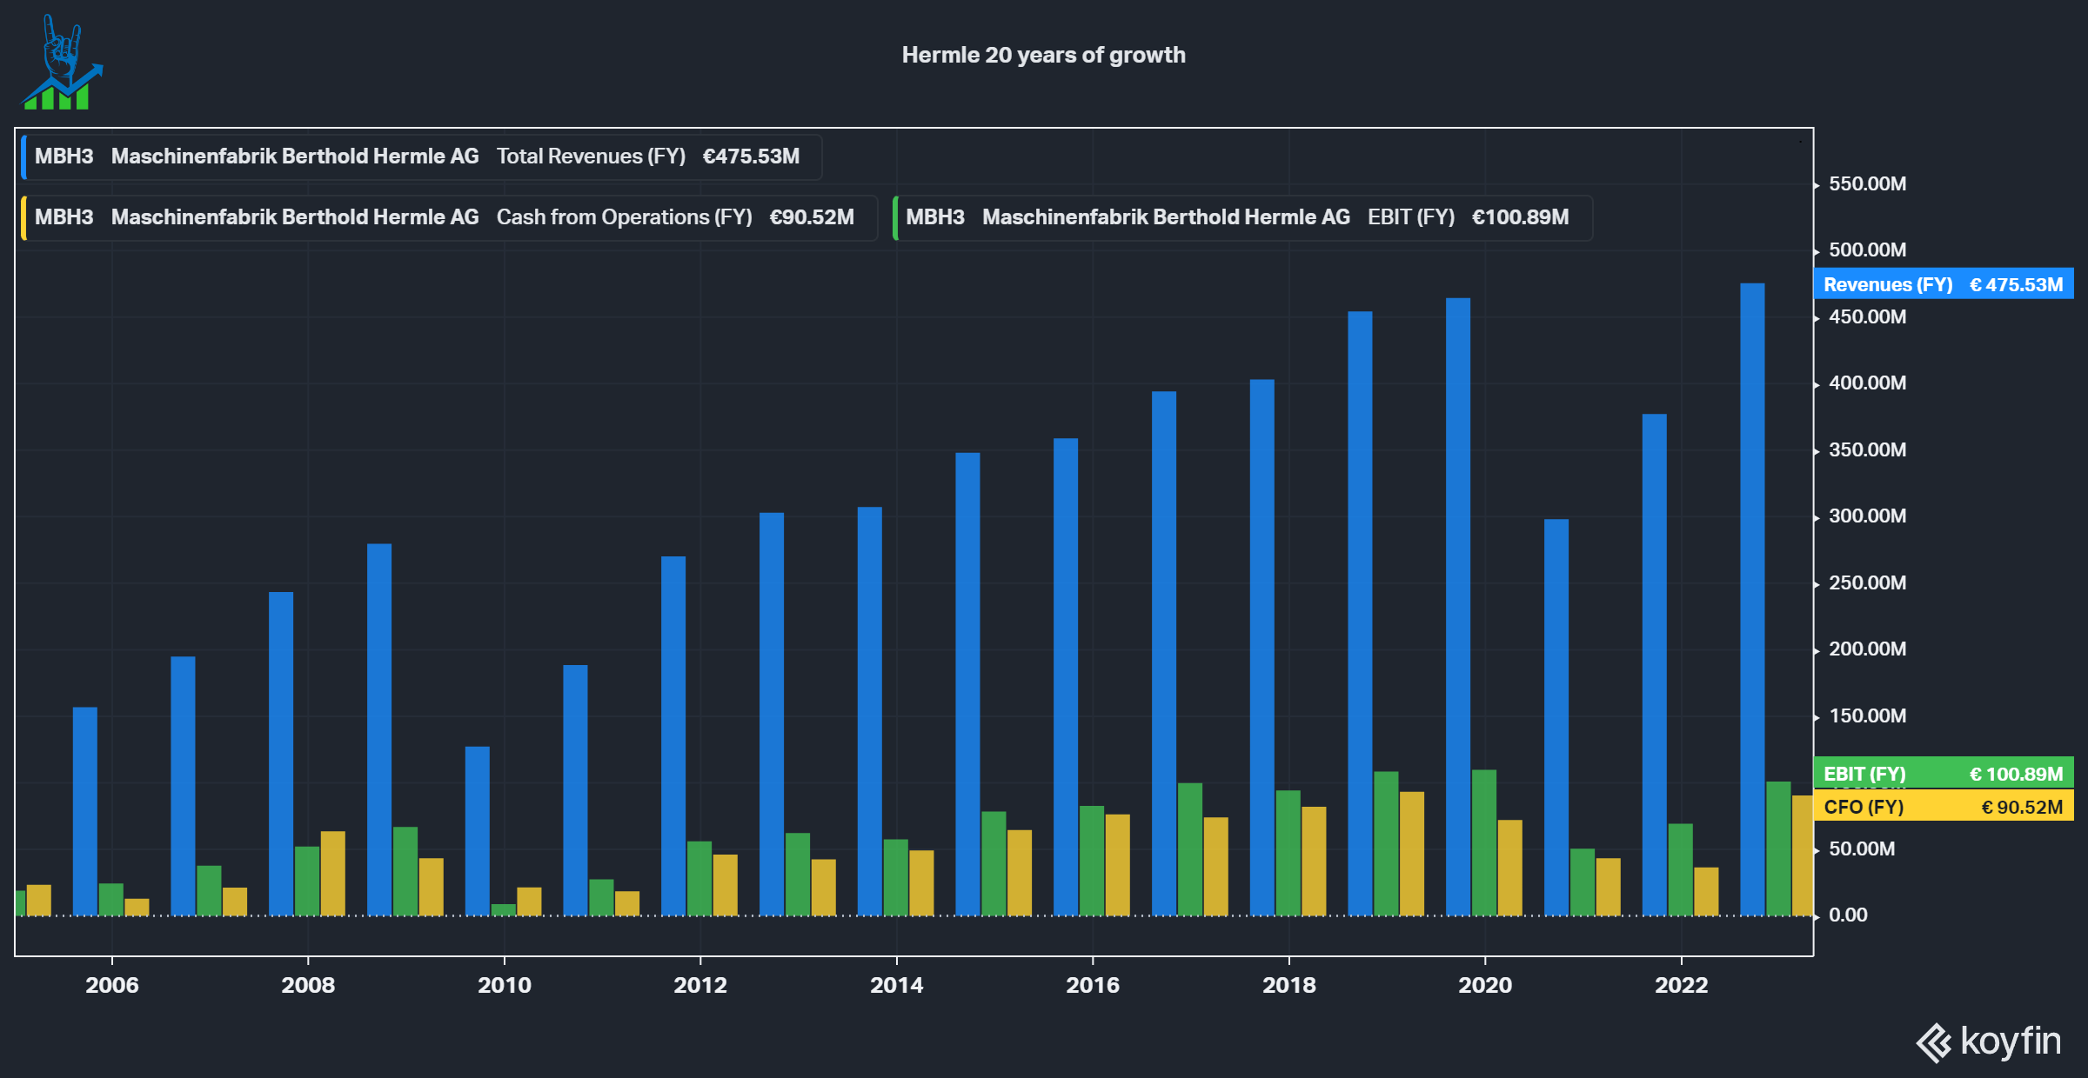Click the 2016 x-axis label
This screenshot has height=1078, width=2088.
tap(1093, 985)
